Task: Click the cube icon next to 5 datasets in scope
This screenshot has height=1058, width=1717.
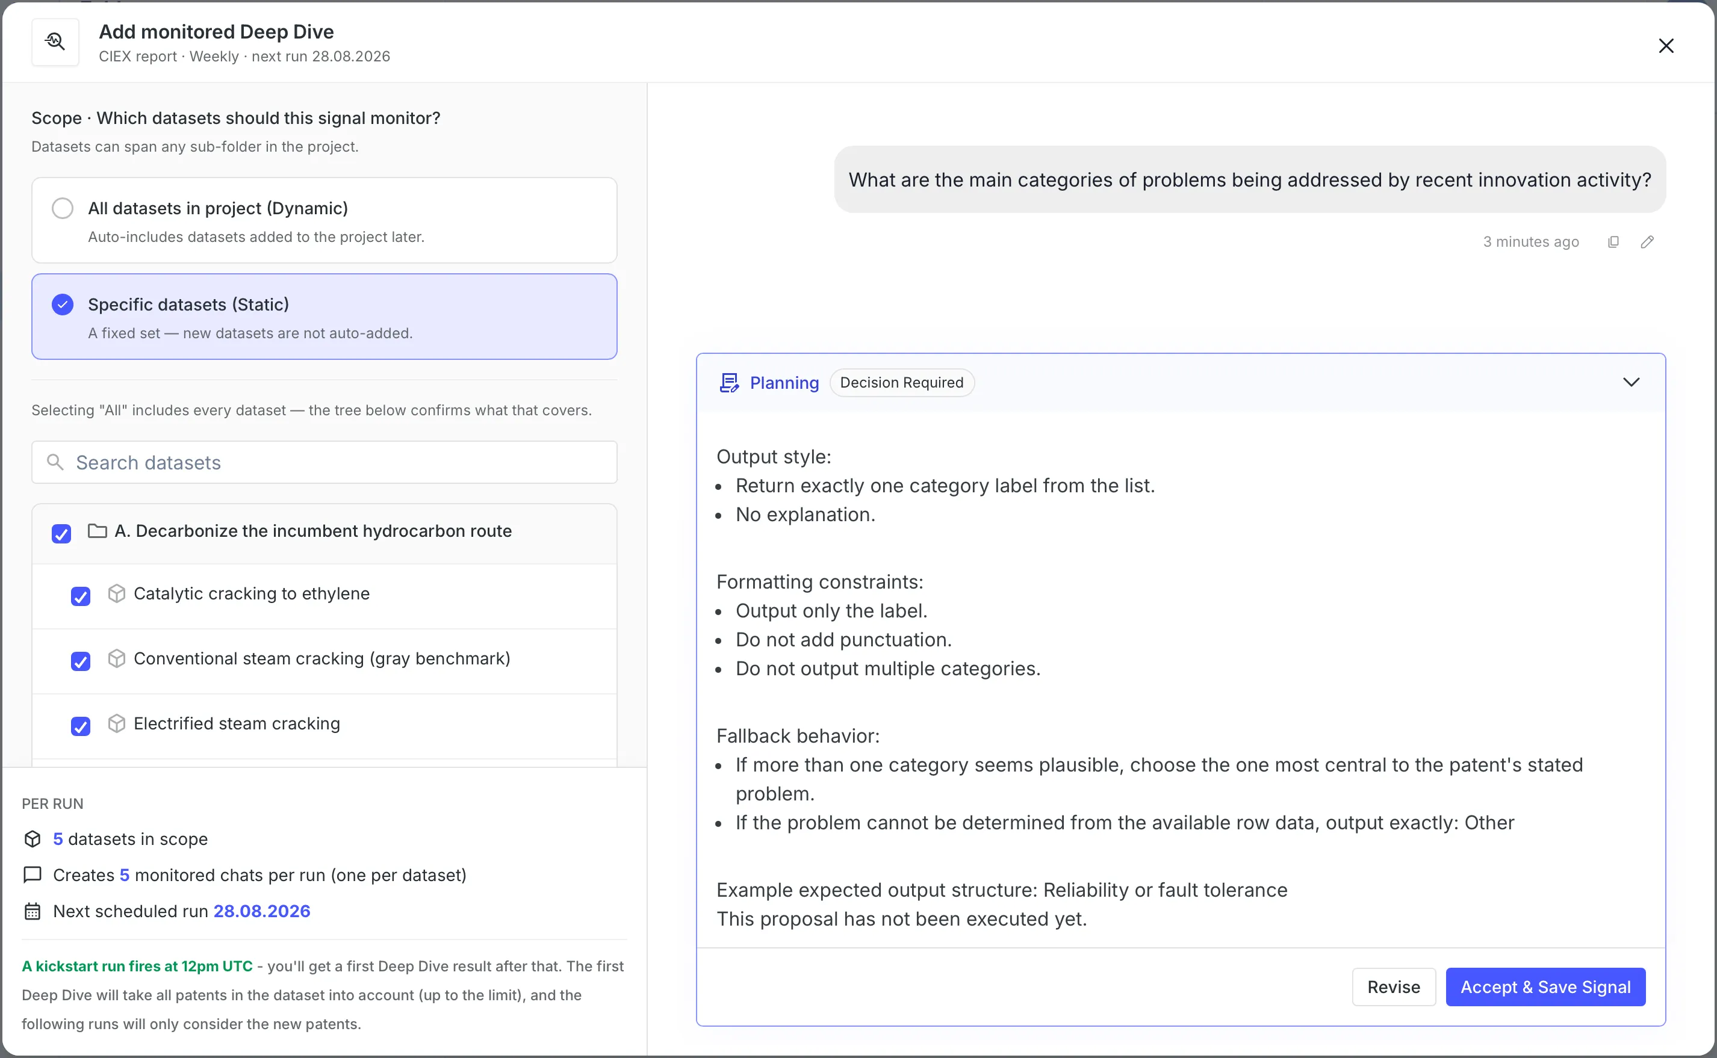Action: click(x=32, y=839)
